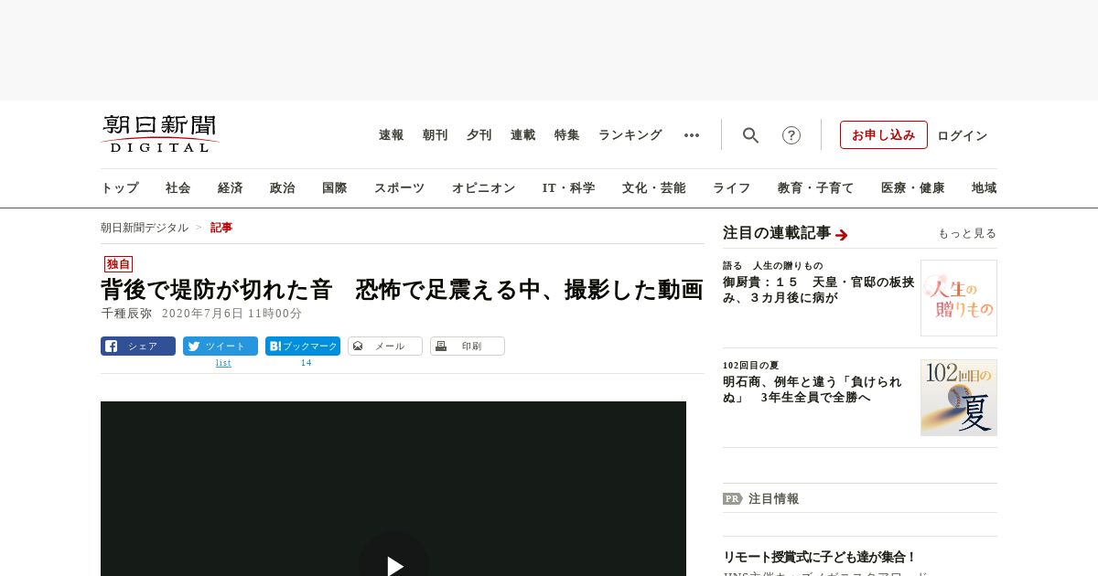Tweet the article with ツイート button
The width and height of the screenshot is (1098, 576).
[x=221, y=346]
